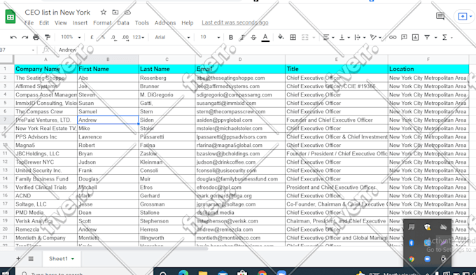The image size is (476, 275).
Task: Star the CEO list document
Action: coord(104,12)
